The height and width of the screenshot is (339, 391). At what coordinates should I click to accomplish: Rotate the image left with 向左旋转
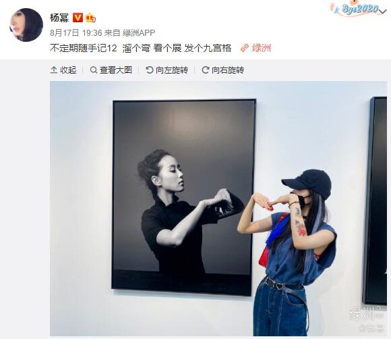(167, 70)
